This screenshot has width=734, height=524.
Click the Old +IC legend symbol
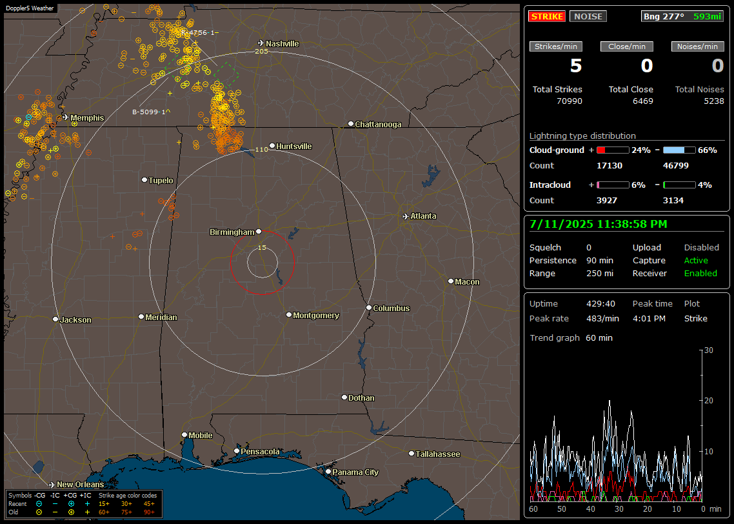[87, 512]
